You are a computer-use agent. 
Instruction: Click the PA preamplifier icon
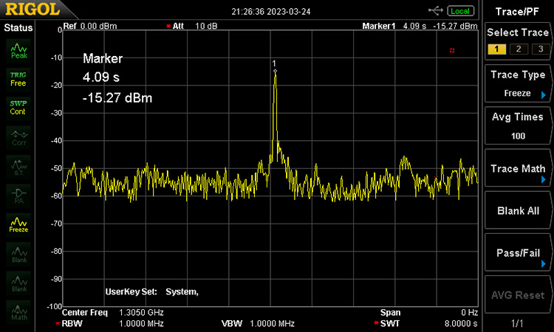coord(18,196)
